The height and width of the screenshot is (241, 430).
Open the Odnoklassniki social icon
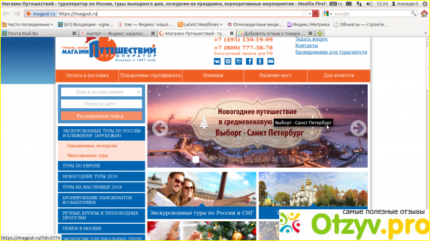[x=260, y=61]
